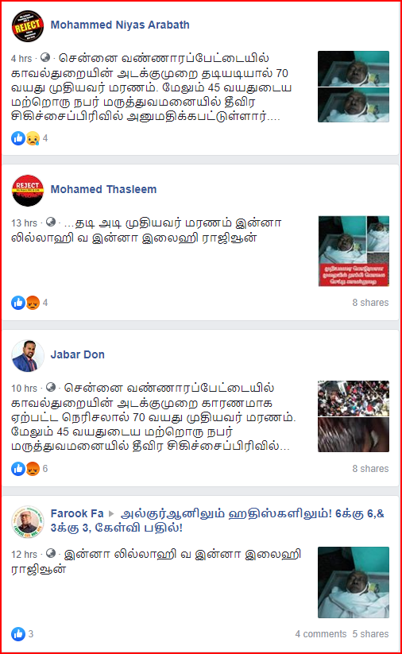Open Jabar Don's profile photo
The height and width of the screenshot is (654, 402).
point(28,356)
